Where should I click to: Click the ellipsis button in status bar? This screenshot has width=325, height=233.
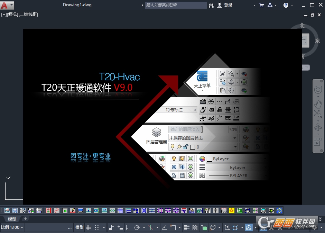(x=70, y=228)
